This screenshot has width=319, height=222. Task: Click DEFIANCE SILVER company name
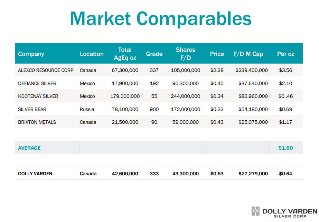(37, 83)
